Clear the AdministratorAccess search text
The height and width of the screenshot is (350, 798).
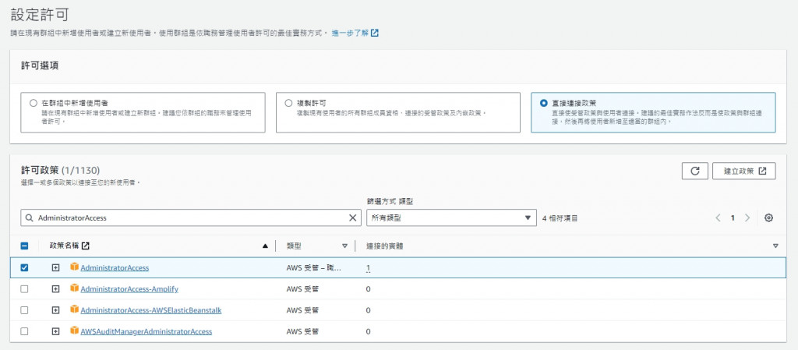click(x=352, y=217)
